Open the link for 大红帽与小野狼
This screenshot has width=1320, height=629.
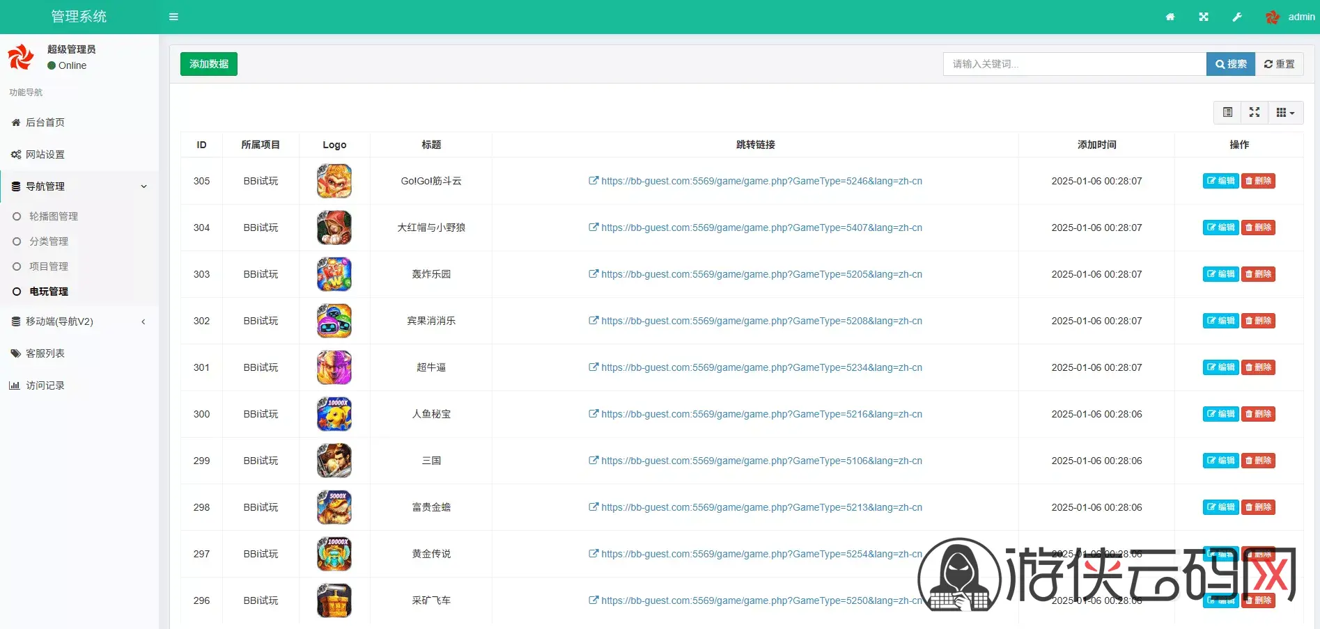(761, 228)
